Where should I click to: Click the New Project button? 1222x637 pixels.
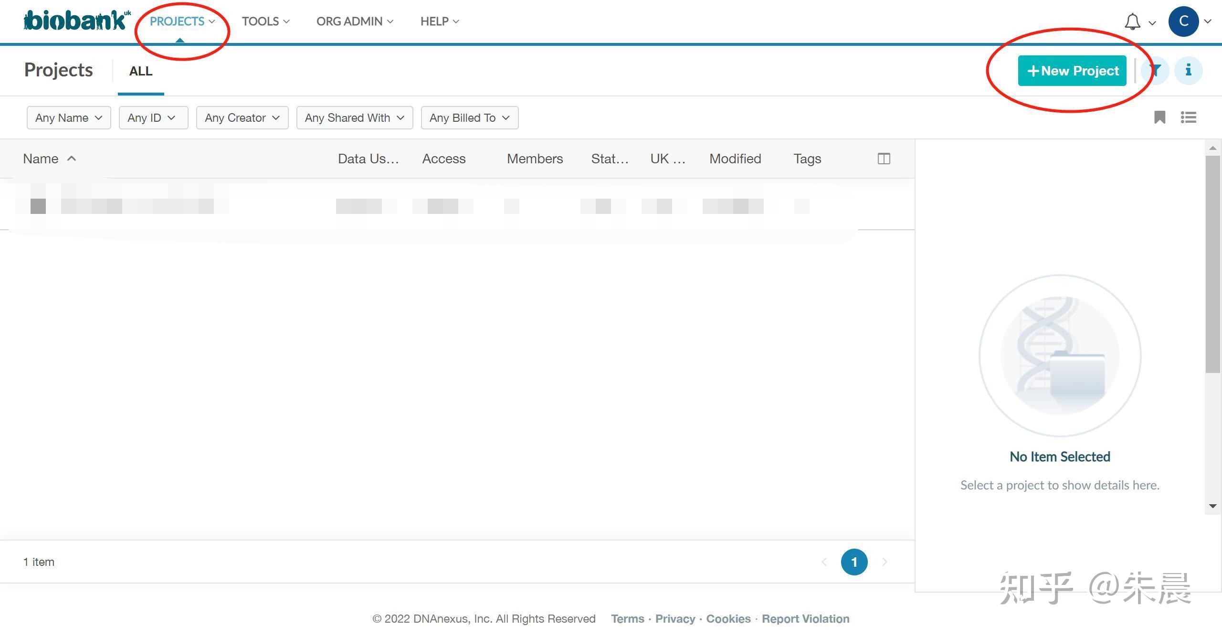pyautogui.click(x=1072, y=71)
